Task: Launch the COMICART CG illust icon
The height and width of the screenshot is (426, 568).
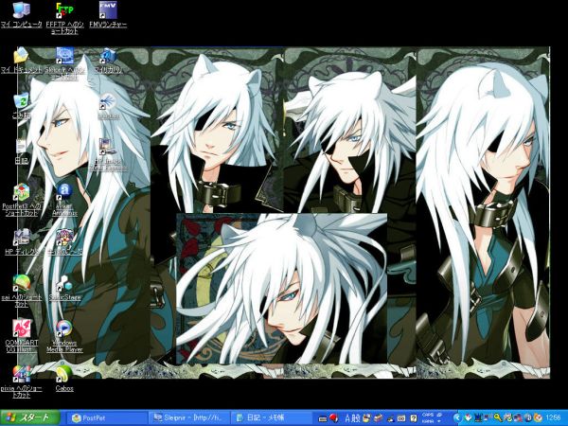Action: click(x=21, y=328)
